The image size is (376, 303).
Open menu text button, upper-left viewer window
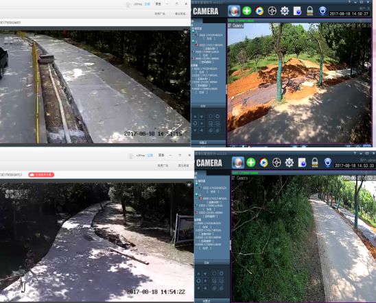(x=158, y=4)
